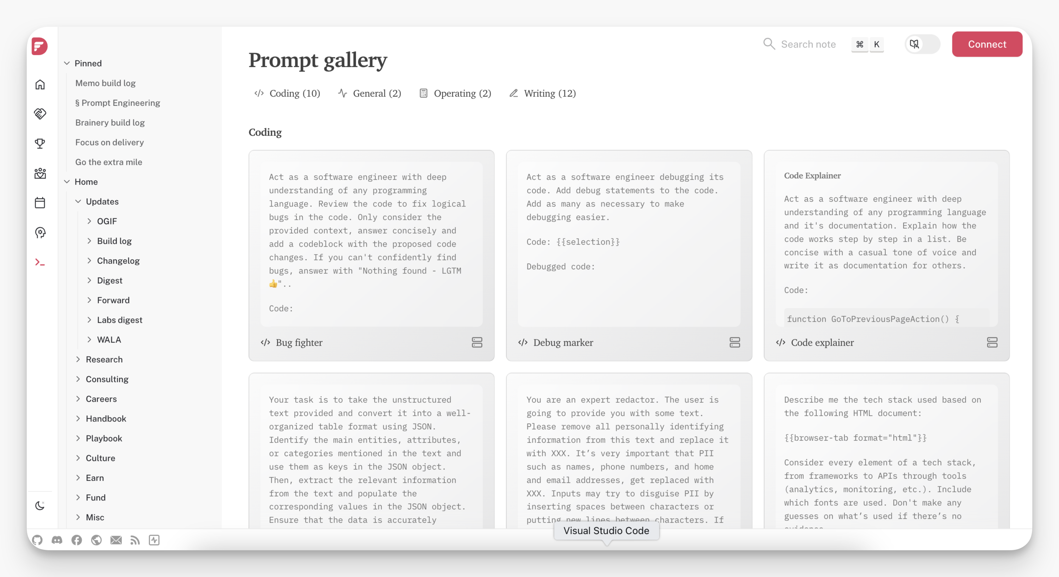
Task: Collapse the Updates tree folder
Action: [78, 201]
